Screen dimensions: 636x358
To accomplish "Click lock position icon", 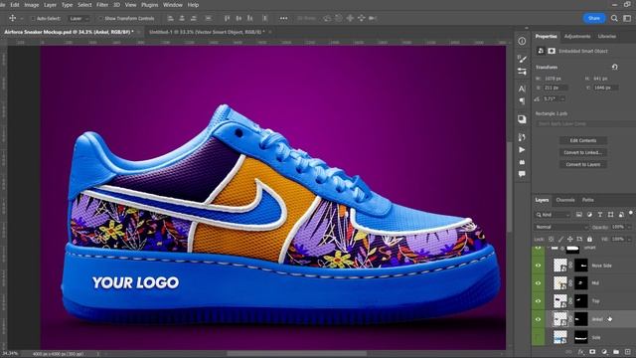I will pos(569,239).
